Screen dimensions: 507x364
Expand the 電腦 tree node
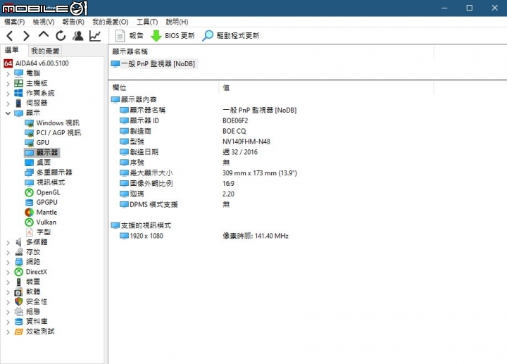8,73
